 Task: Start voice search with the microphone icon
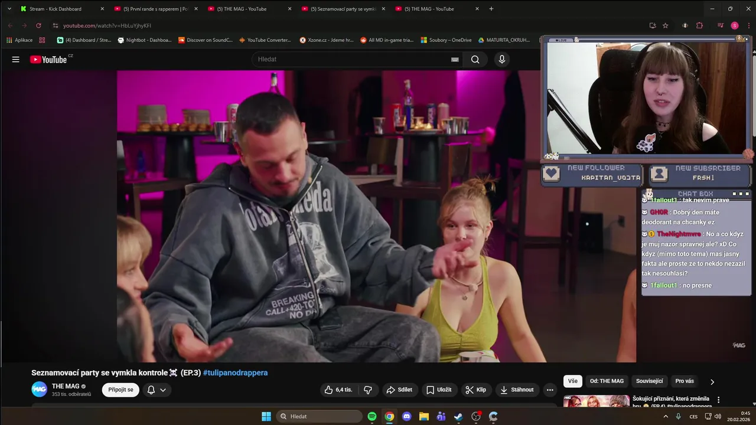tap(502, 59)
